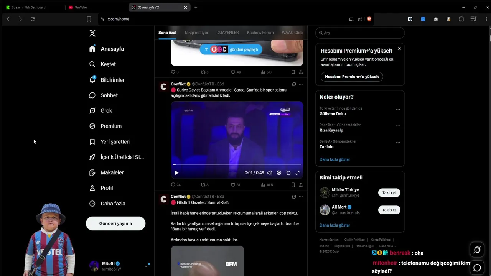Play the Conflict video
The image size is (491, 276).
point(176,173)
